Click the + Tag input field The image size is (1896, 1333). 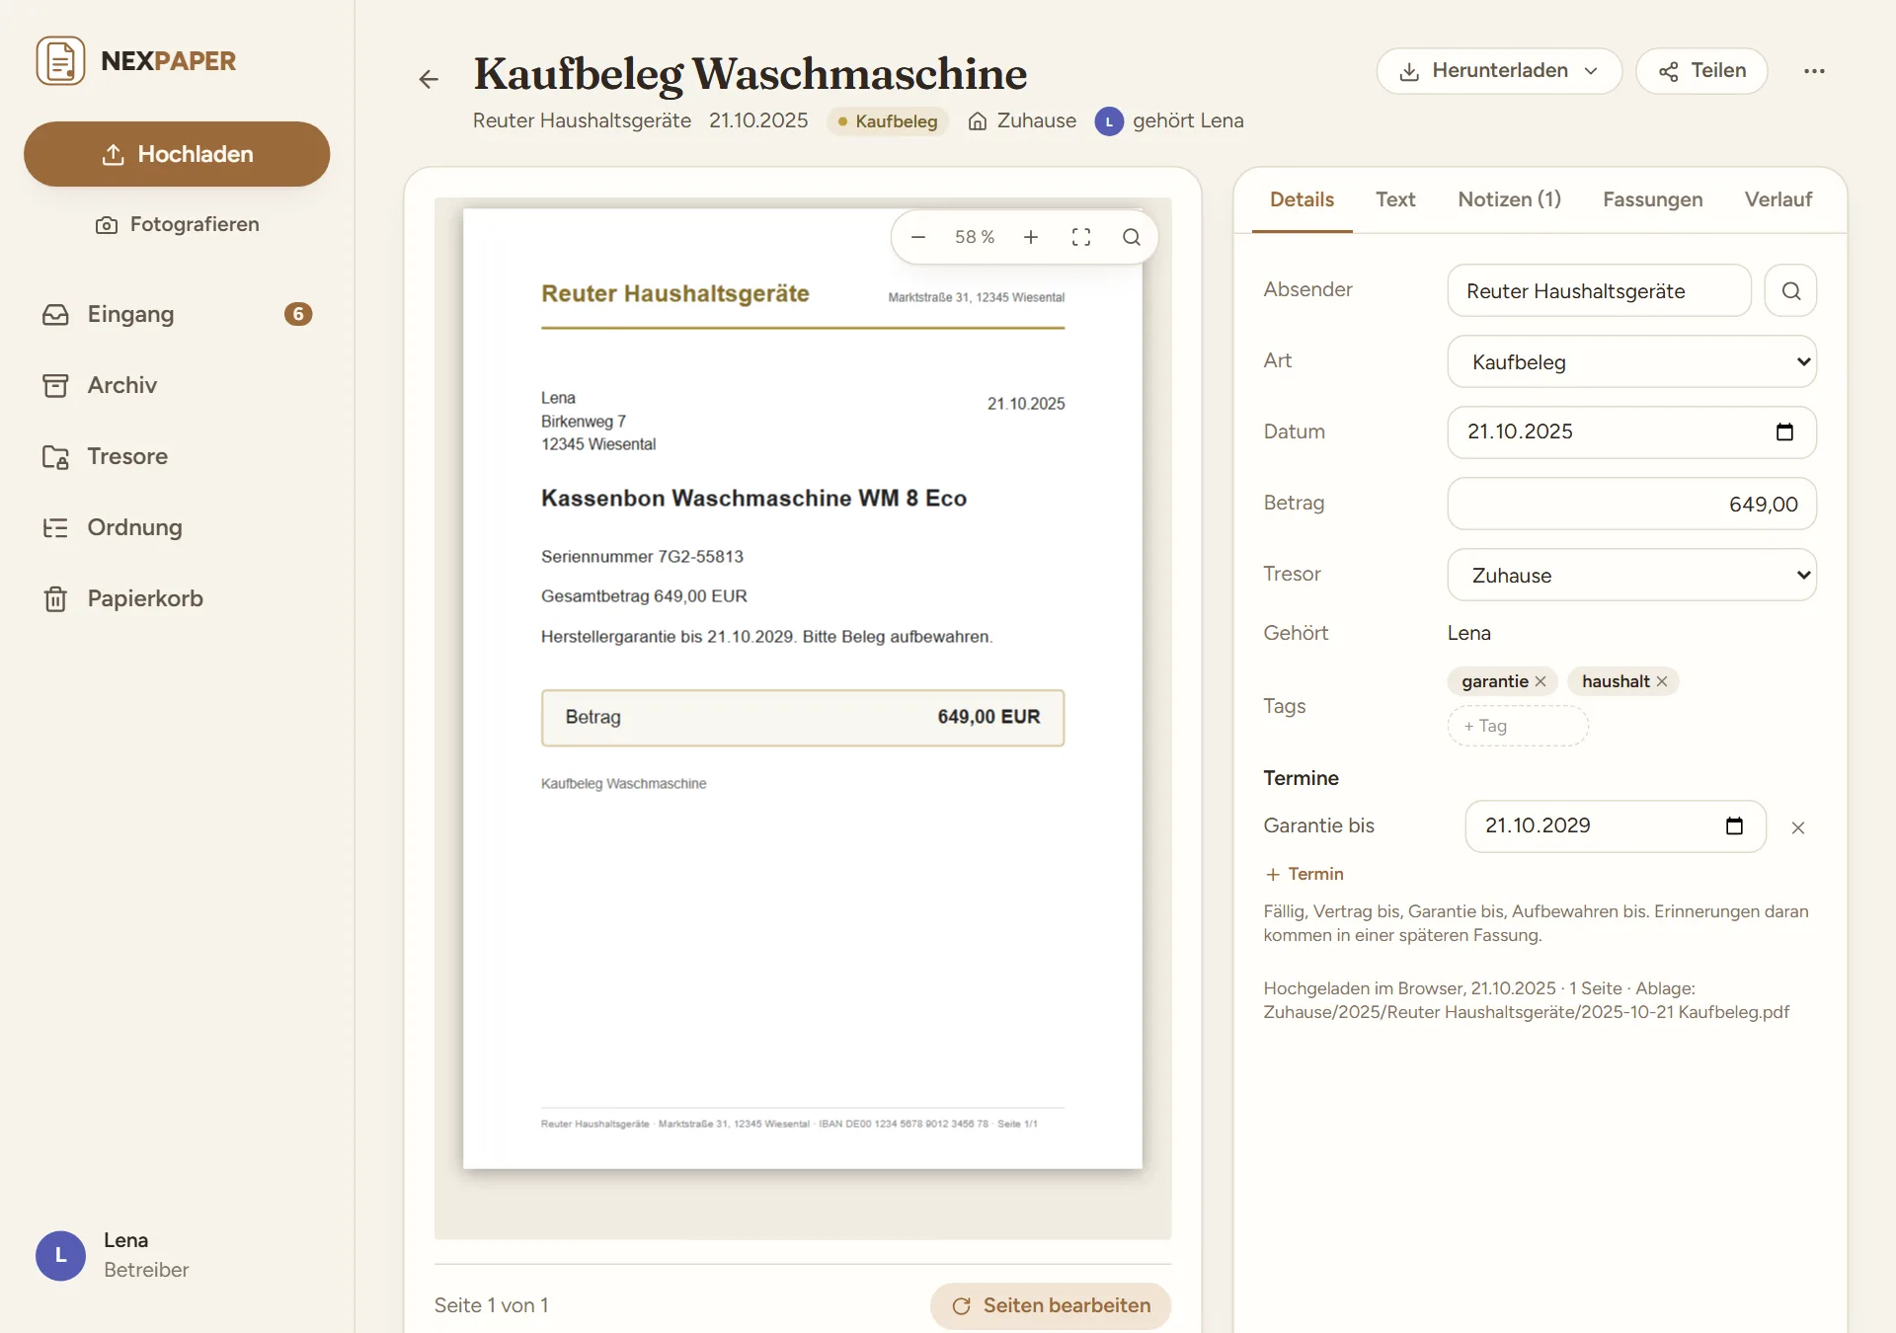1518,726
